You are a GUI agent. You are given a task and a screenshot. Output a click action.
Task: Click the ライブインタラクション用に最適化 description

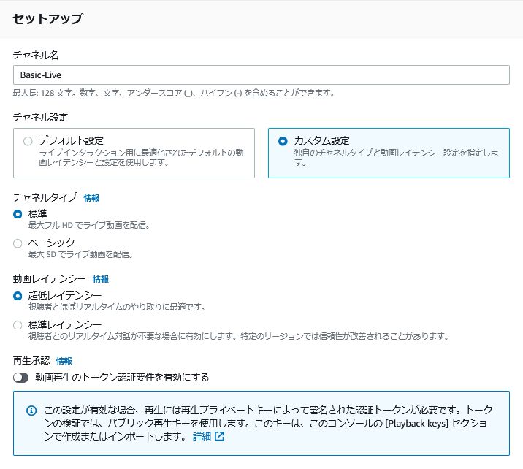[x=142, y=157]
